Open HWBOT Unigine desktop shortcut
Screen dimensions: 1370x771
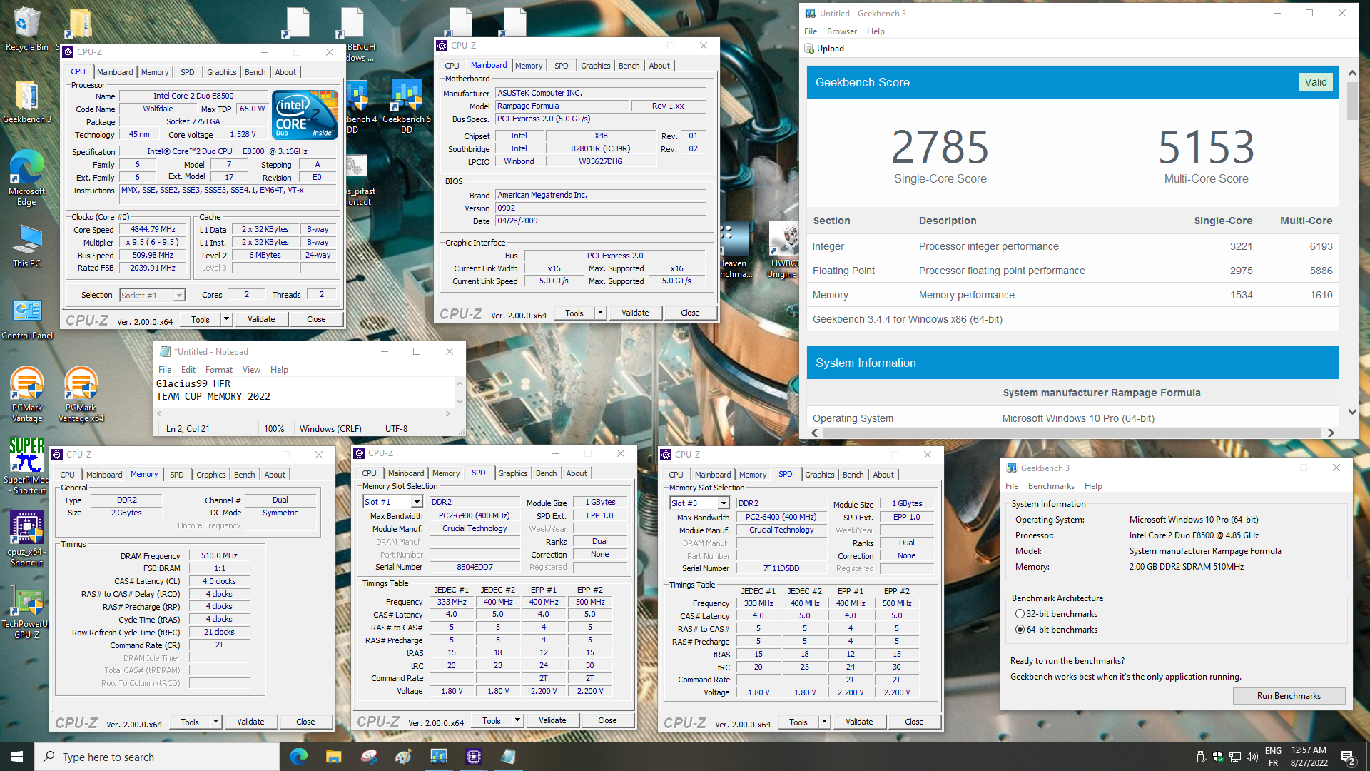[783, 250]
